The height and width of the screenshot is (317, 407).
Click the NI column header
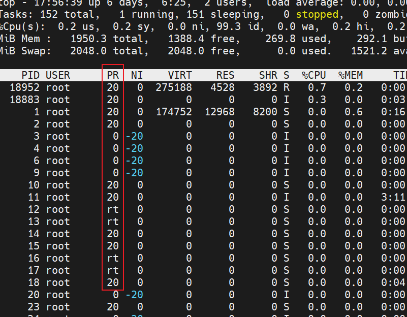point(137,75)
